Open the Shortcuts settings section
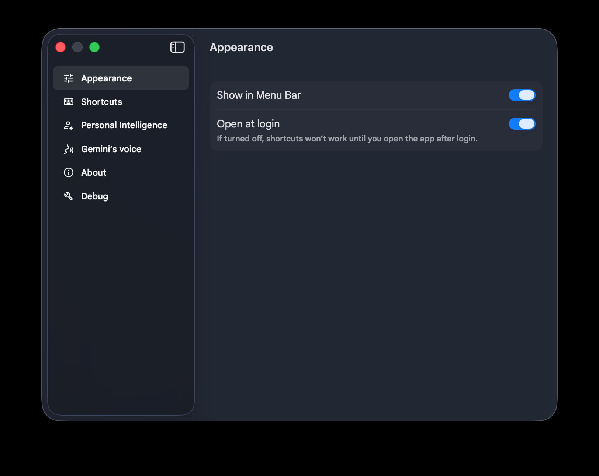 click(121, 102)
